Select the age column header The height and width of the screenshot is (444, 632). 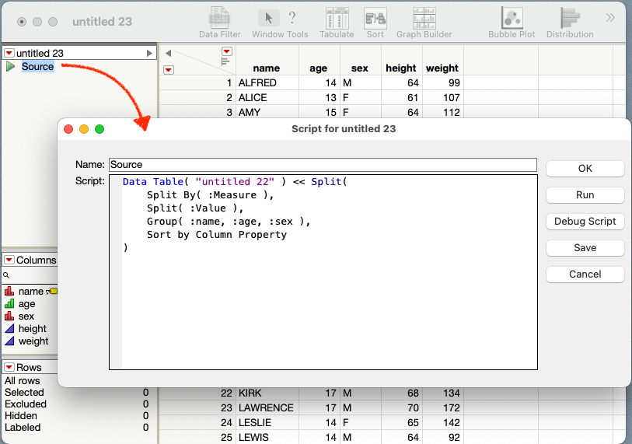[319, 68]
